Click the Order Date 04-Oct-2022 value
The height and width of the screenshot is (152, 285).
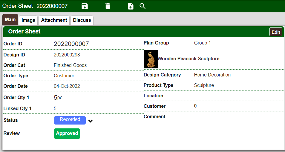coord(67,86)
